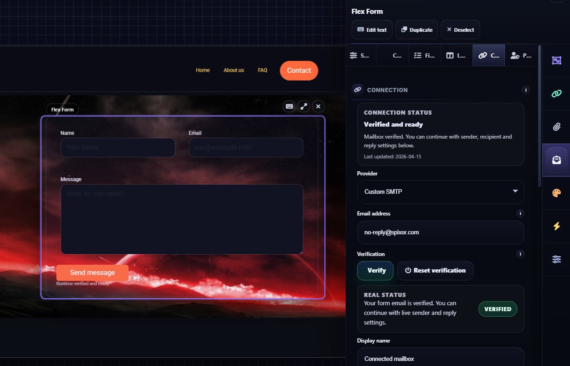Click the Send message button
This screenshot has width=570, height=366.
pos(92,273)
